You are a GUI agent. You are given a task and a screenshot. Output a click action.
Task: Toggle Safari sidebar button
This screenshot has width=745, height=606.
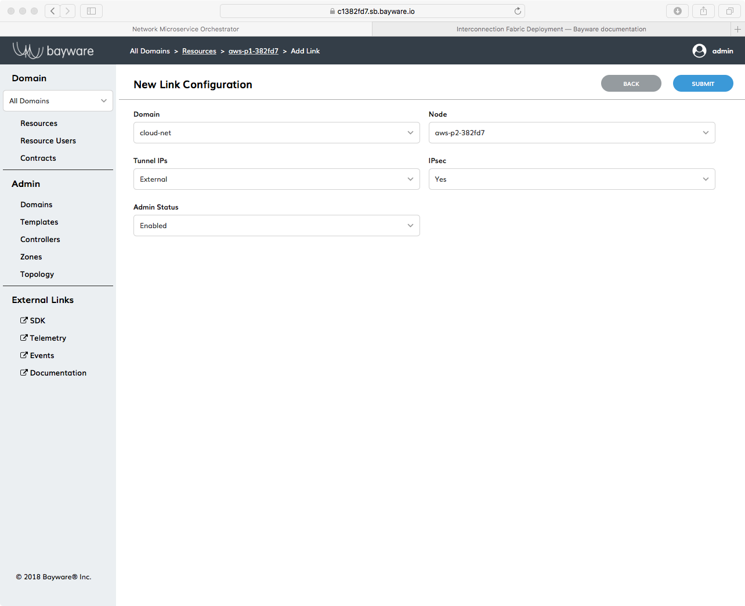tap(91, 11)
